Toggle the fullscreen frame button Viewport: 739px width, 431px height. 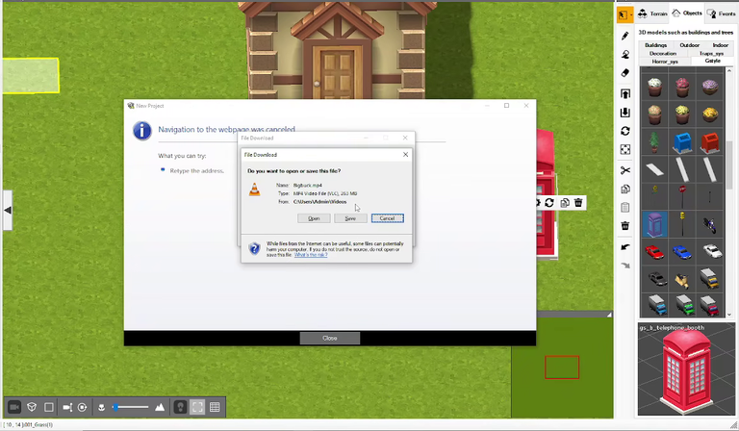point(197,407)
